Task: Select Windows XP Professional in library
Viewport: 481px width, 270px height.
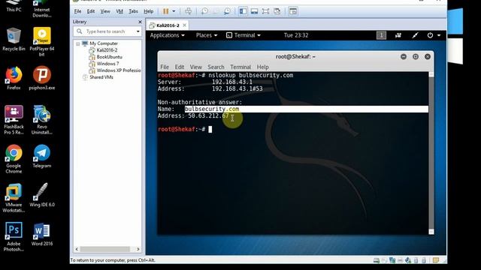Action: tap(119, 70)
